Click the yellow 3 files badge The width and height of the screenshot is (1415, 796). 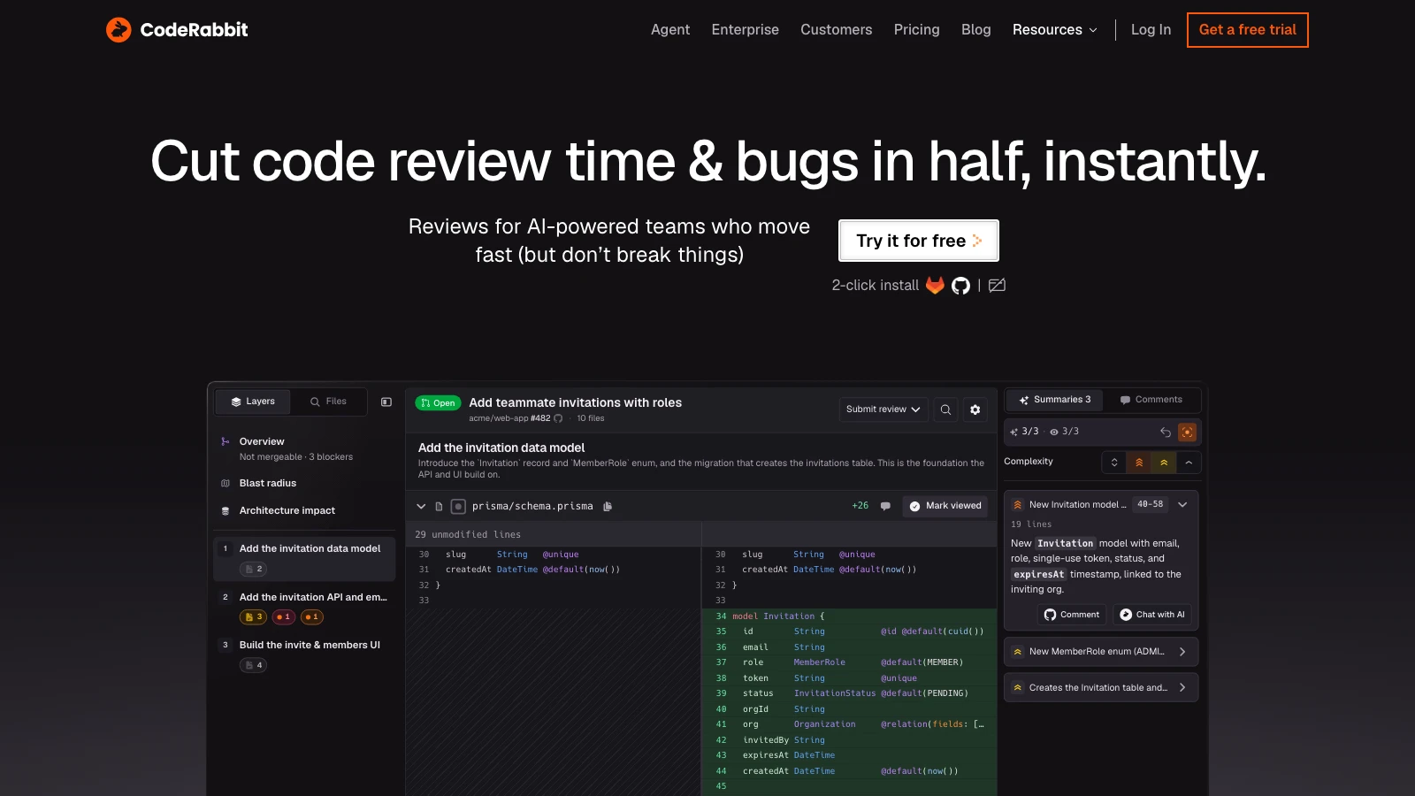[254, 616]
